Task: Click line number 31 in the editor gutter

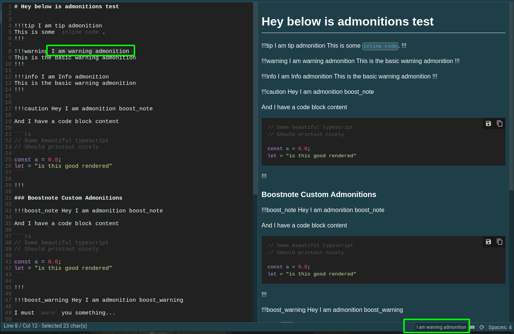Action: [x=8, y=198]
